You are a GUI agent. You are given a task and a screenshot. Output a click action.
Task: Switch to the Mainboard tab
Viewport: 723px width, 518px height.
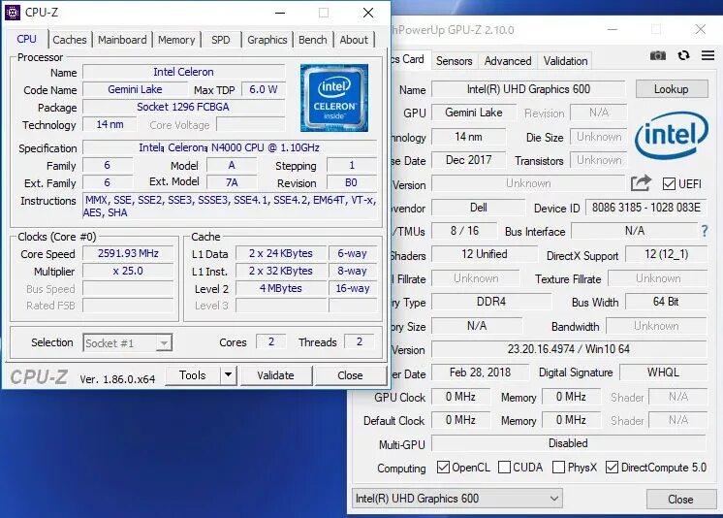coord(122,40)
